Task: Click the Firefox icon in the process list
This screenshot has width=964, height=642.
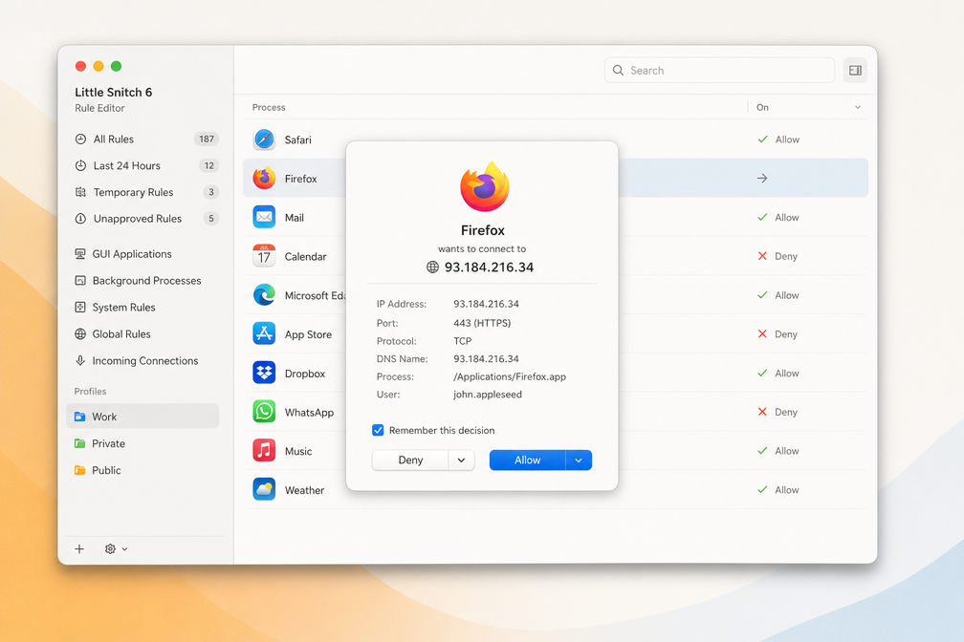Action: [x=264, y=178]
